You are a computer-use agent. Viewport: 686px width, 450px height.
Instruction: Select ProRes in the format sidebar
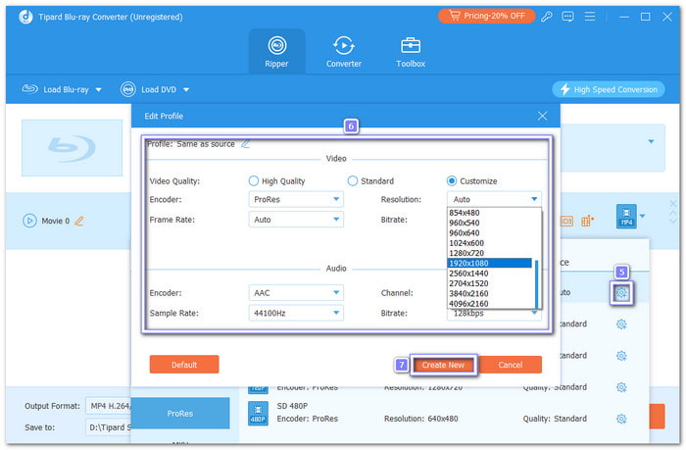[x=180, y=413]
